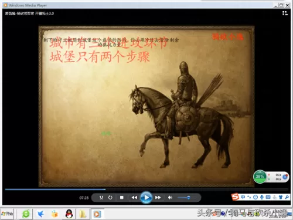Screen dimensions: 293x220
Task: Mute the speaker volume icon
Action: pos(170,198)
